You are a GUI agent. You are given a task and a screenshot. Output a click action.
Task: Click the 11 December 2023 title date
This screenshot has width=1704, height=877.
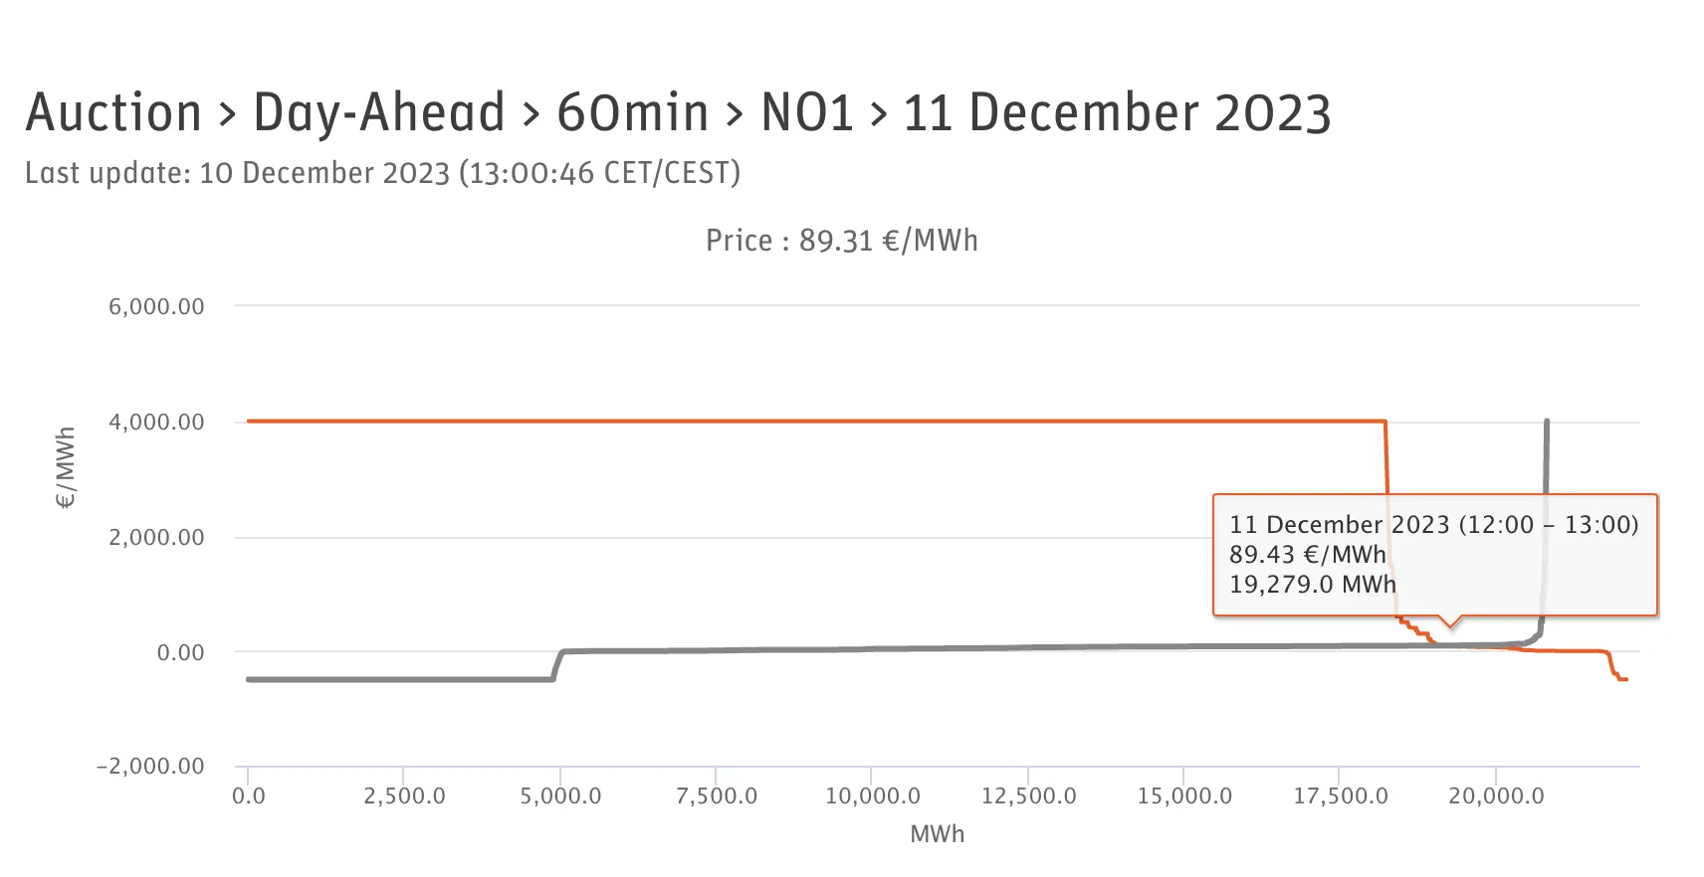click(1117, 112)
